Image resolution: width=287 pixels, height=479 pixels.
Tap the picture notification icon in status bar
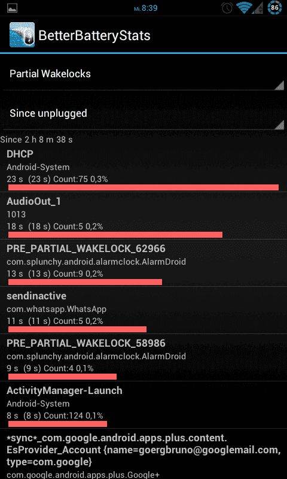tap(12, 8)
